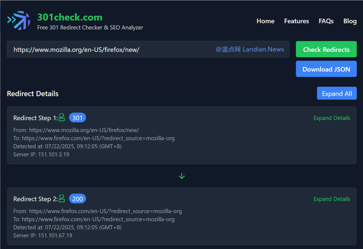Click the 200 status badge
Viewport: 363px width, 249px height.
pos(77,199)
